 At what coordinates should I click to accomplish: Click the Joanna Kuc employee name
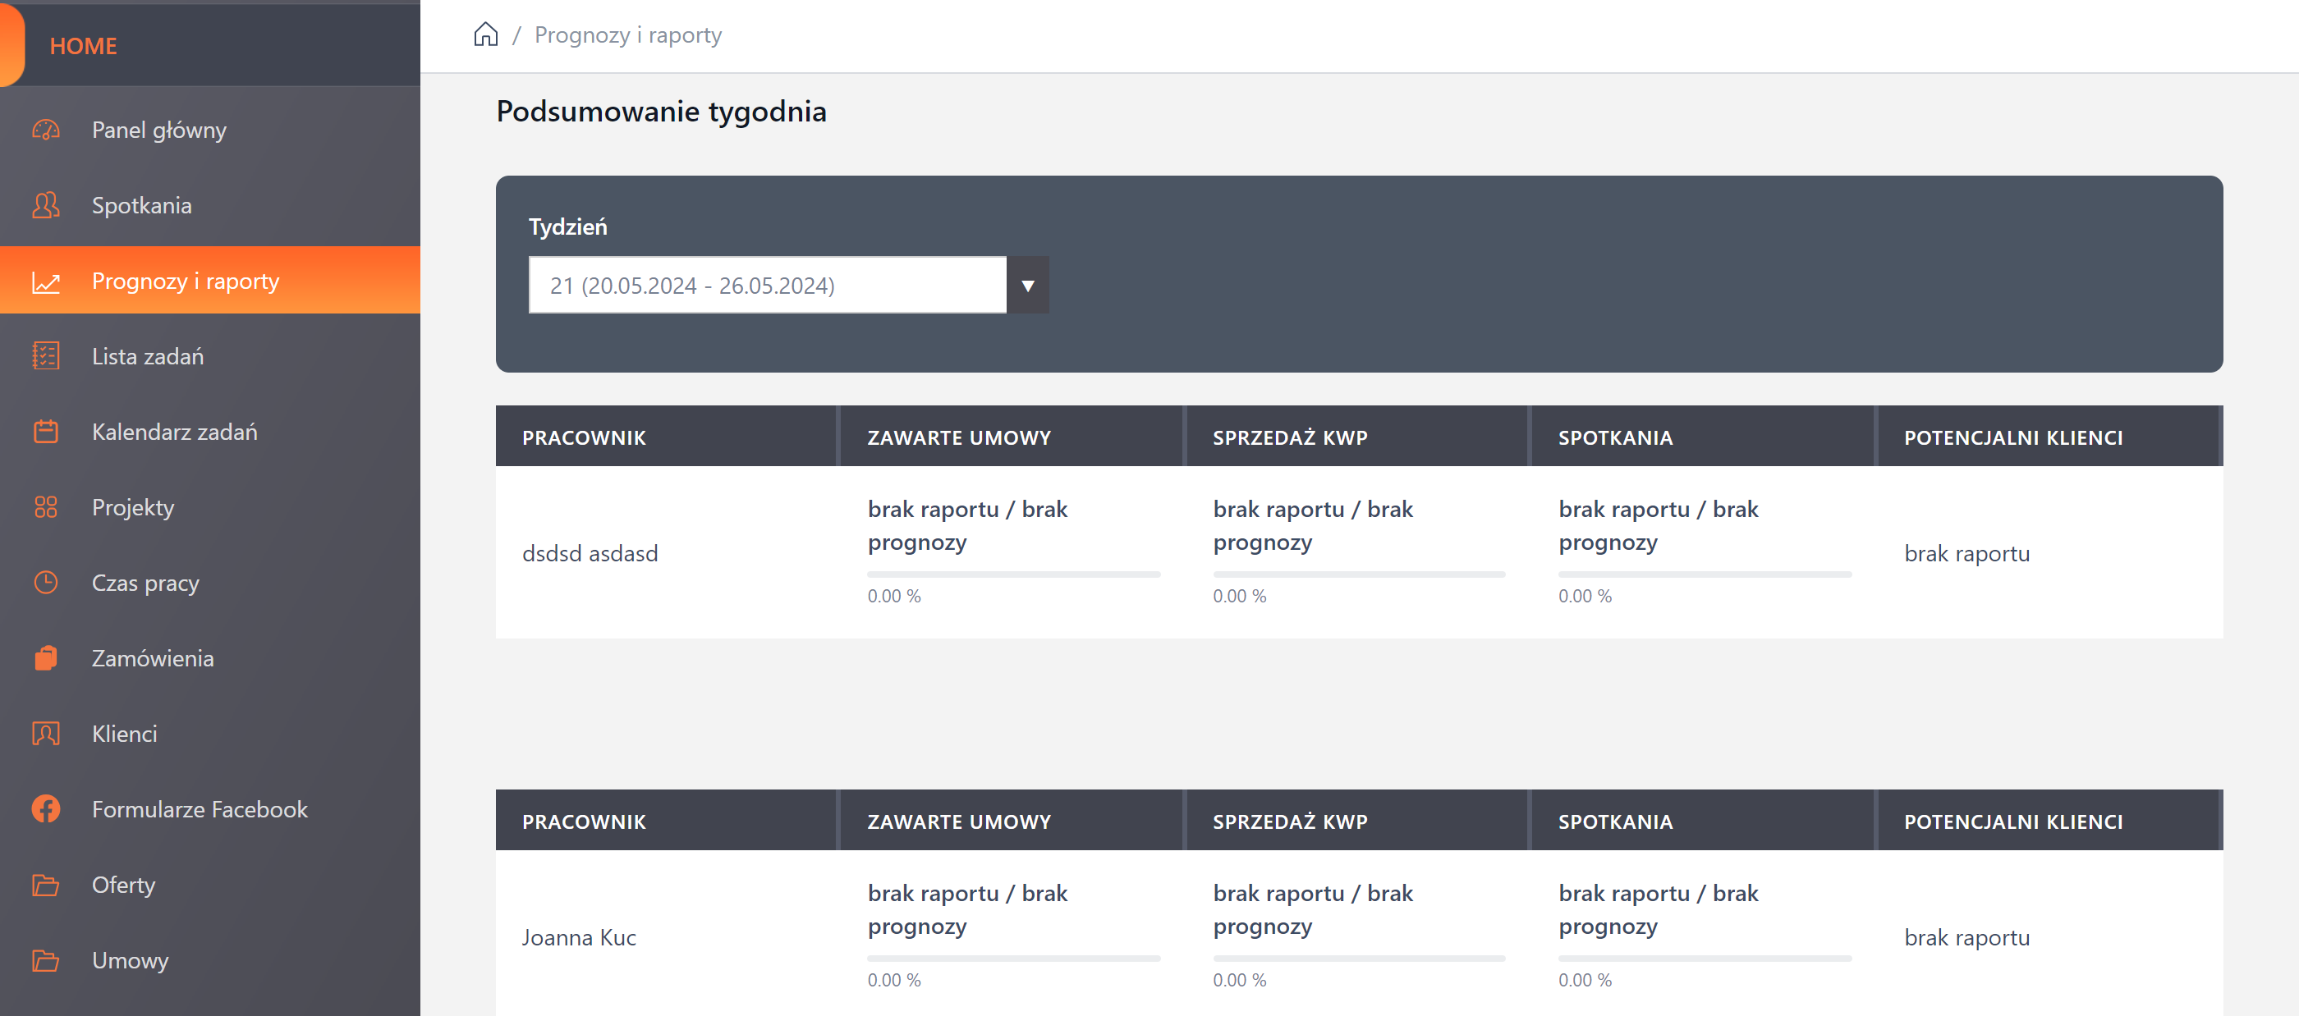(578, 937)
